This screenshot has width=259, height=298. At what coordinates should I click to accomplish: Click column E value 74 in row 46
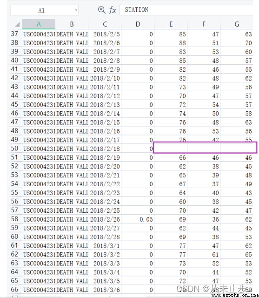click(171, 113)
